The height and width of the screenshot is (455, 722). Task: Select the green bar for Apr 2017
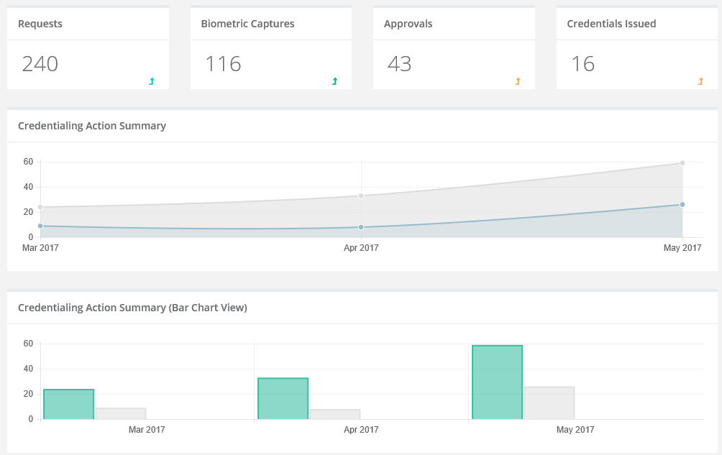[x=283, y=398]
